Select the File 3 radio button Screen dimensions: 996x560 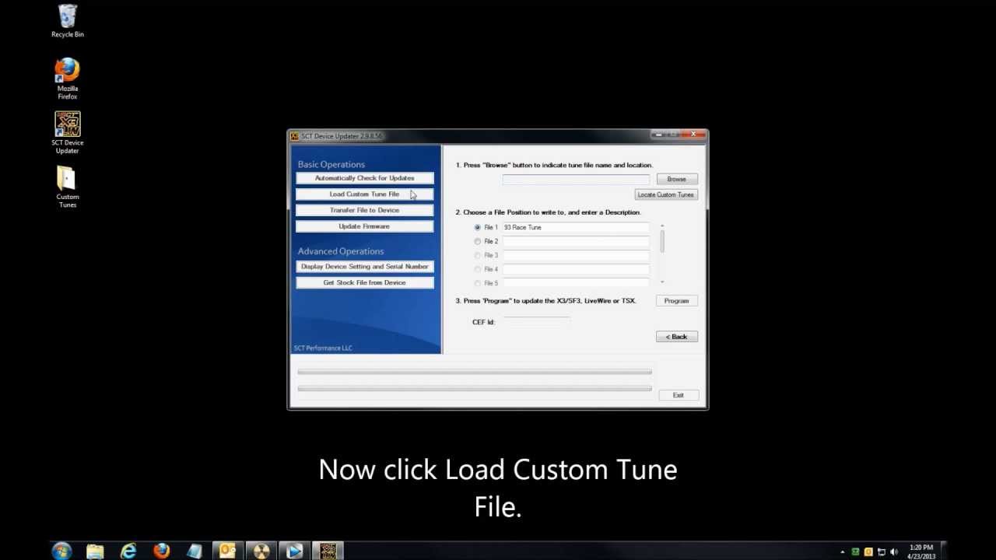pyautogui.click(x=478, y=255)
